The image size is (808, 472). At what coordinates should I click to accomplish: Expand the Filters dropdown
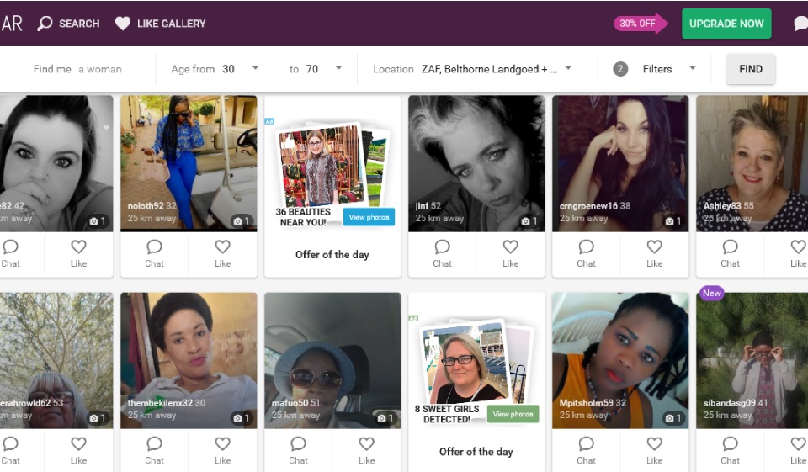coord(692,68)
